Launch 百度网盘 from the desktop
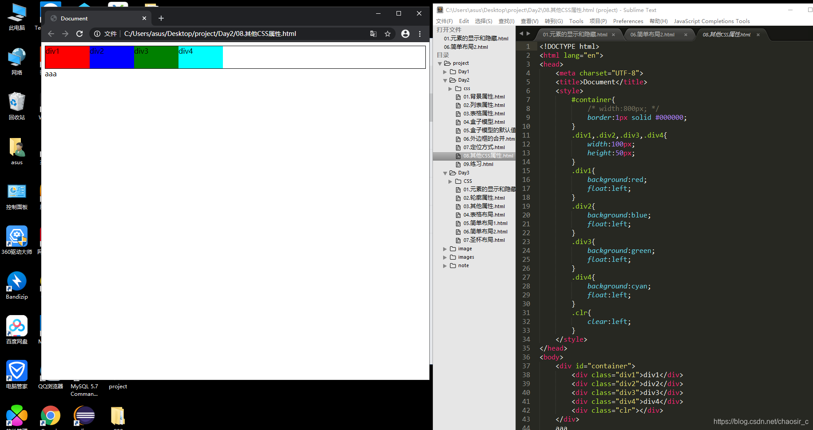This screenshot has height=430, width=813. tap(17, 330)
